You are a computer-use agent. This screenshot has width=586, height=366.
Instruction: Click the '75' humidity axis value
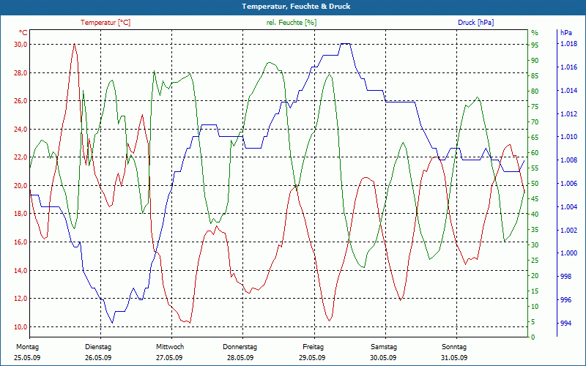click(x=535, y=106)
